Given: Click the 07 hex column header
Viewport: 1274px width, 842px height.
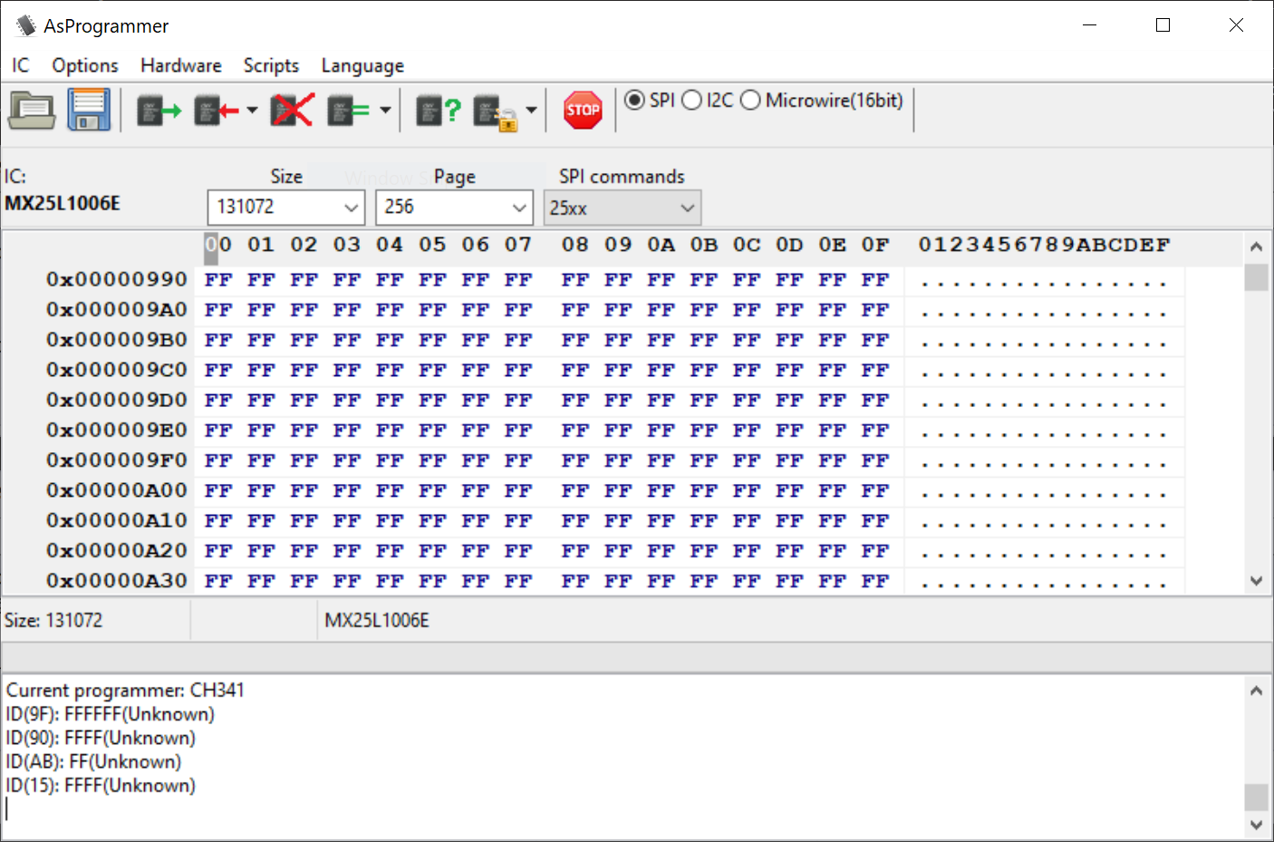Looking at the screenshot, I should coord(518,245).
